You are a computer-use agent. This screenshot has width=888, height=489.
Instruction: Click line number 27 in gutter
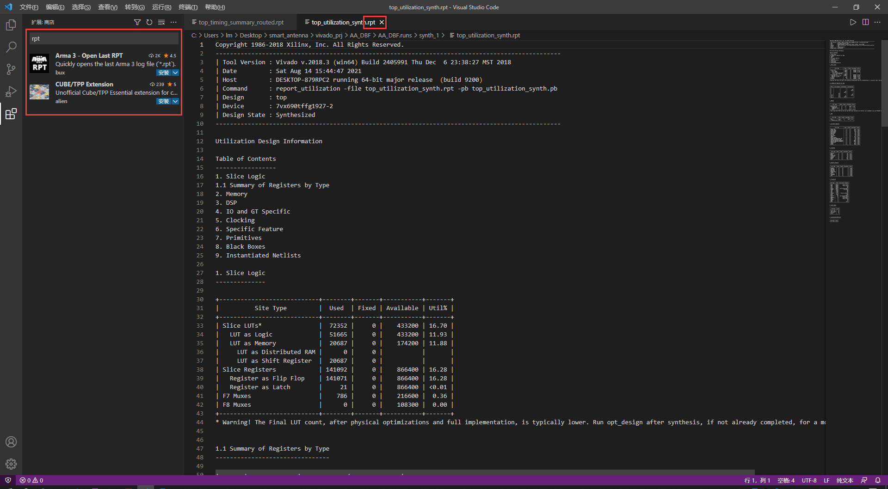click(x=200, y=273)
